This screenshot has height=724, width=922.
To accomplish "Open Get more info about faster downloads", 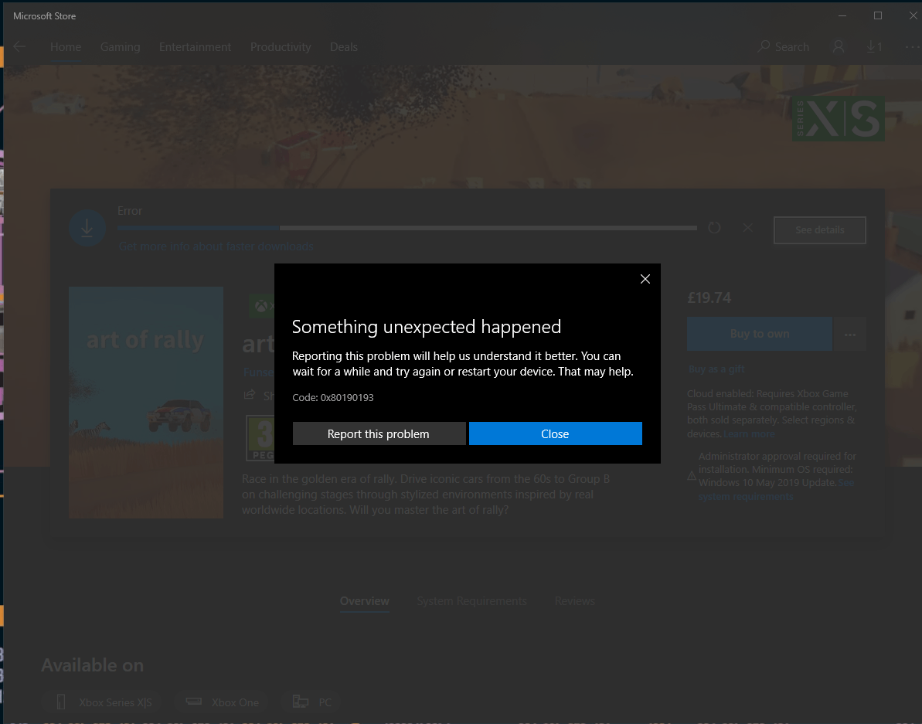I will click(216, 246).
